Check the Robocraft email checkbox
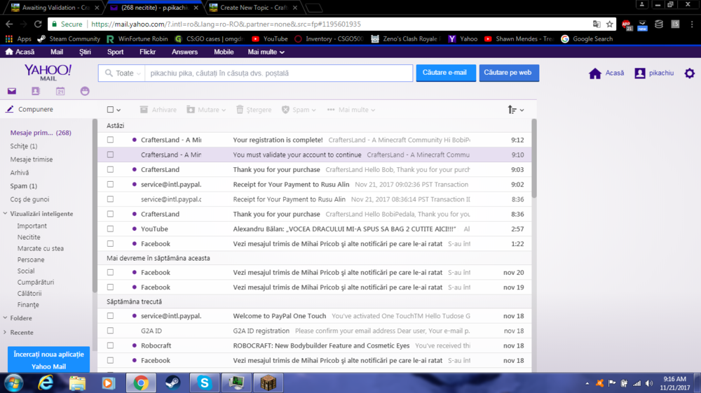 [110, 345]
